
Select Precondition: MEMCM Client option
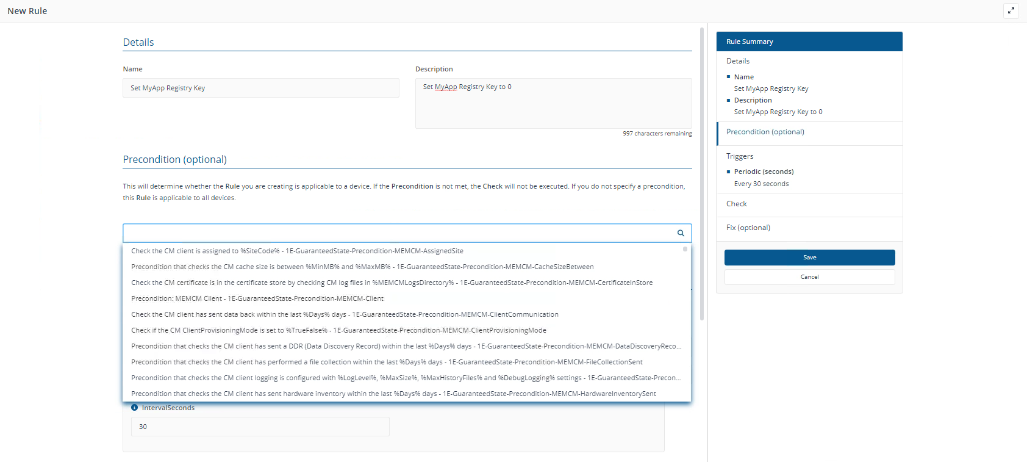pos(257,298)
